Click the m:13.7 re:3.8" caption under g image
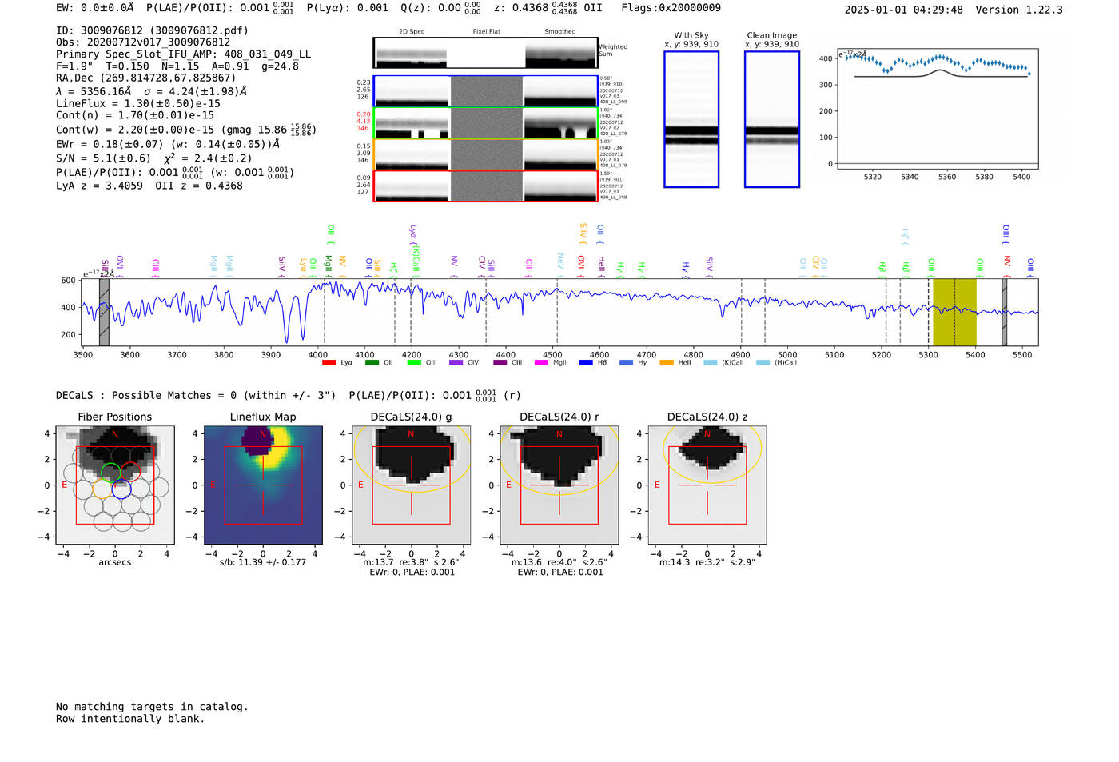The image size is (1119, 762). tap(411, 562)
